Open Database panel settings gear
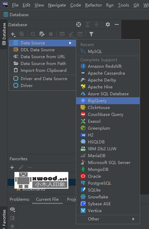The height and width of the screenshot is (229, 149). click(x=108, y=24)
